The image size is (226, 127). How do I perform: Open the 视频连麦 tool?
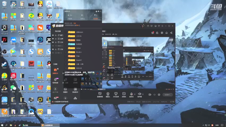pos(55,81)
